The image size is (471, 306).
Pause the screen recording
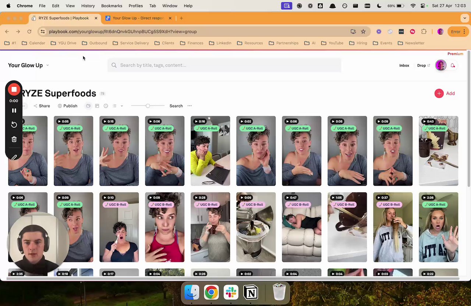14,110
